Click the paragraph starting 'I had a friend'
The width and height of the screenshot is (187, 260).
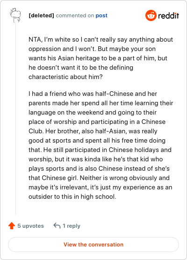pyautogui.click(x=101, y=145)
